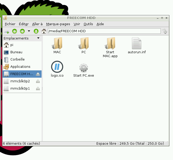
Task: Open the Outils menu
Action: click(x=88, y=24)
